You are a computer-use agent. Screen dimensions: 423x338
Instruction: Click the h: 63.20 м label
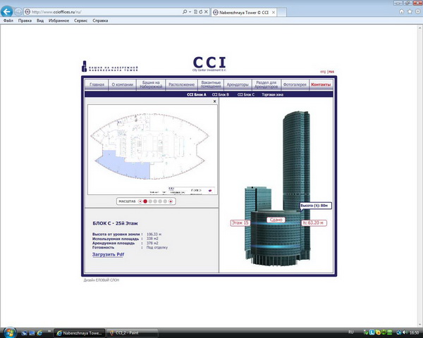pyautogui.click(x=314, y=223)
